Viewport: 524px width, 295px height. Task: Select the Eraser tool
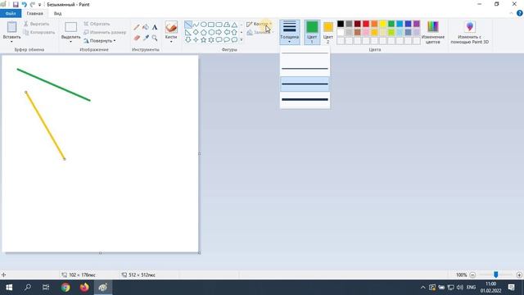pos(137,38)
